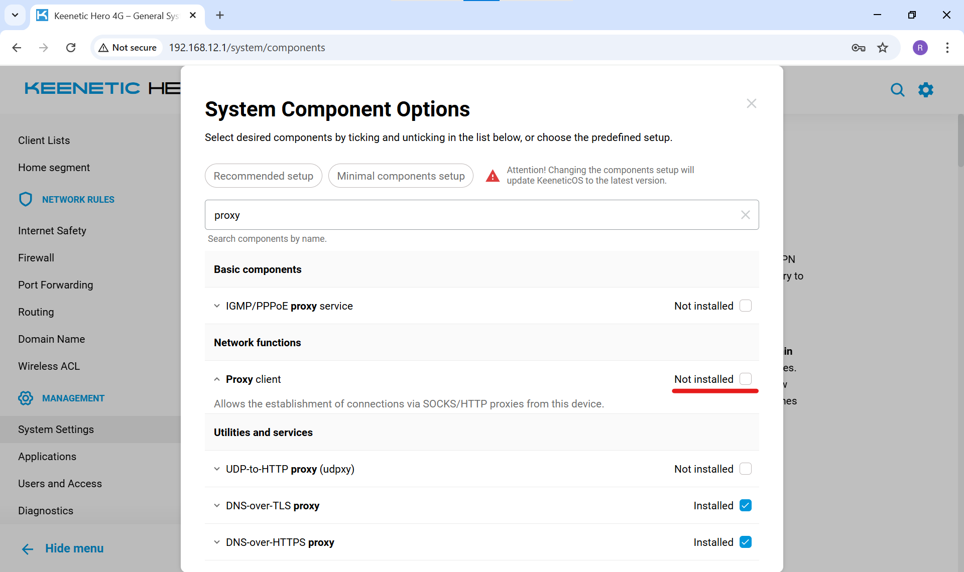Tick the Proxy client checkbox
Image resolution: width=964 pixels, height=572 pixels.
tap(745, 379)
